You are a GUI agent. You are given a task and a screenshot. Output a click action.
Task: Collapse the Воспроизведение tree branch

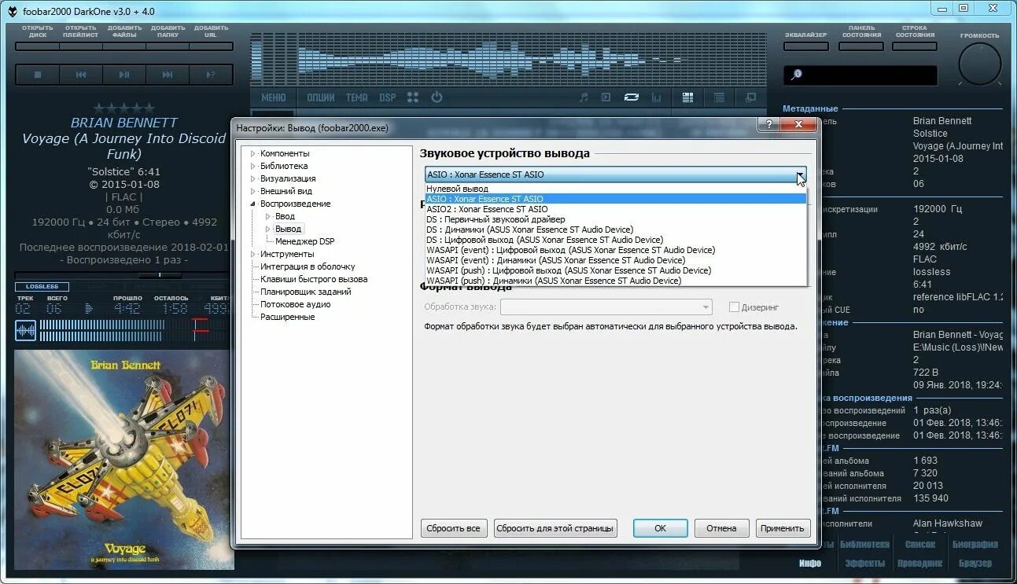(253, 203)
